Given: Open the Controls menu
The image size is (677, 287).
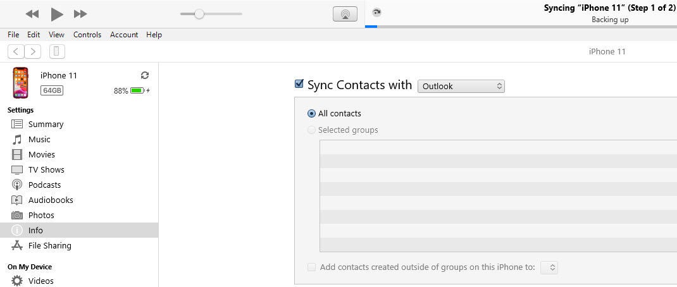Looking at the screenshot, I should [x=87, y=35].
